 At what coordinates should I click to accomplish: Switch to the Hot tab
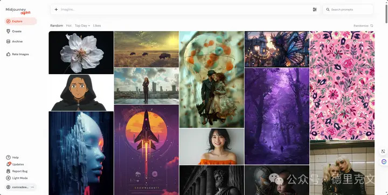[x=69, y=26]
